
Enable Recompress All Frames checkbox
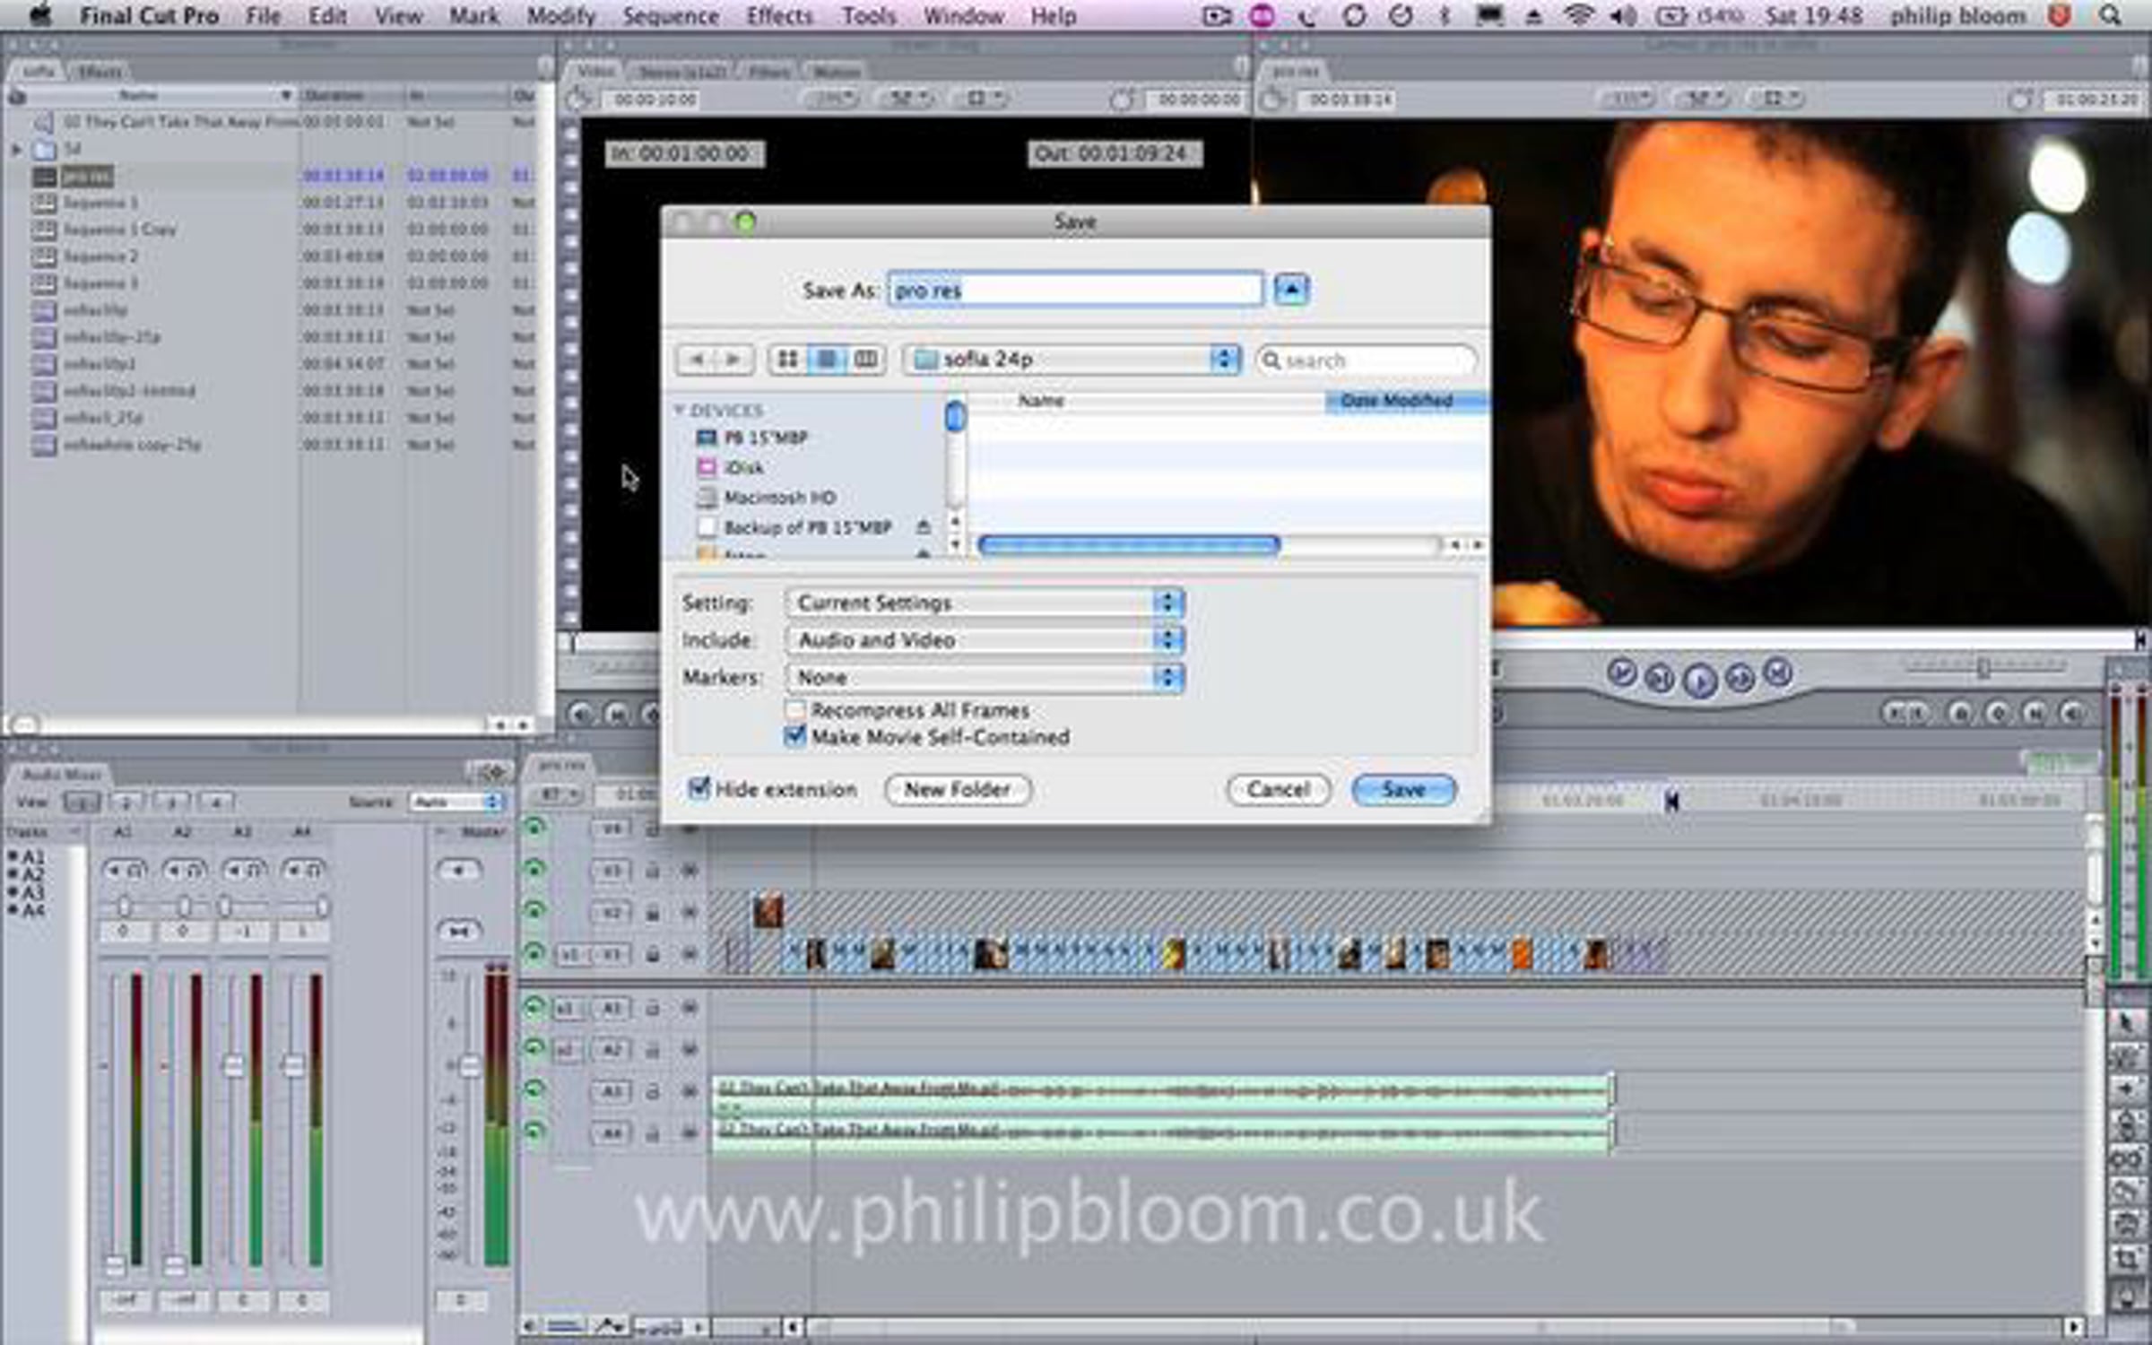pyautogui.click(x=794, y=710)
